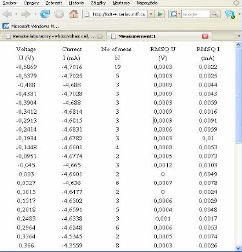The height and width of the screenshot is (252, 242).
Task: Click the vertical scrollbar down arrow
Action: tap(238, 247)
